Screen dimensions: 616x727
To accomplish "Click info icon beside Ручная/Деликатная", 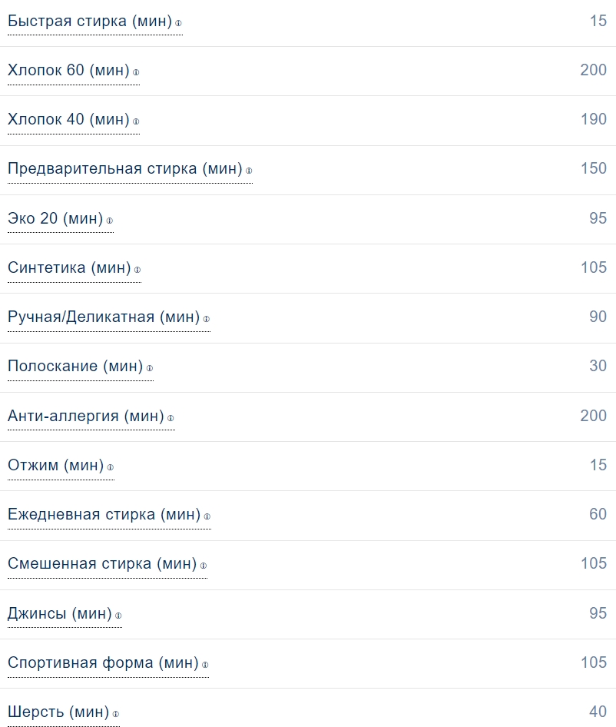I will [207, 319].
